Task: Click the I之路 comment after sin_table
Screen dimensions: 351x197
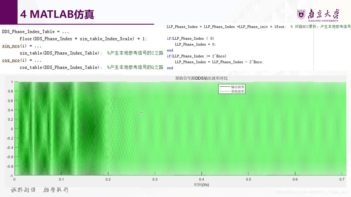Action: pyautogui.click(x=135, y=53)
